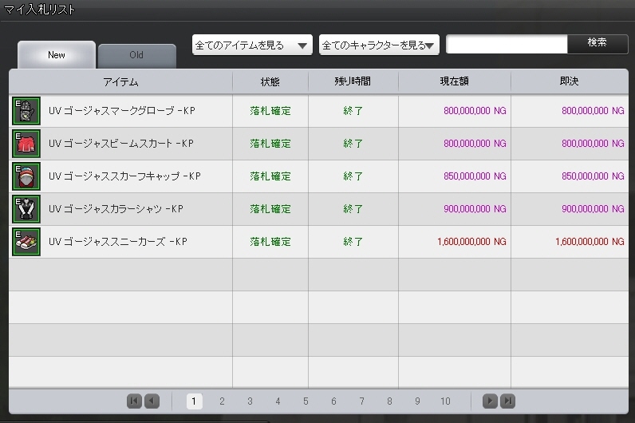The width and height of the screenshot is (635, 423).
Task: Select UV ゴージャススカーフキャップ -KP item name
Action: (x=124, y=176)
